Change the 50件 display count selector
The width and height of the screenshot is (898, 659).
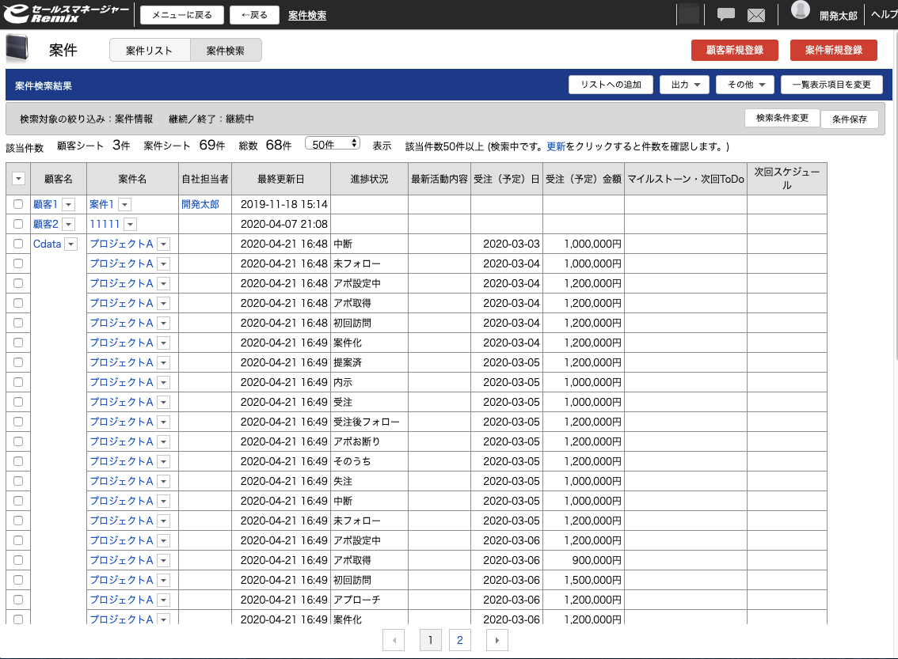tap(333, 144)
